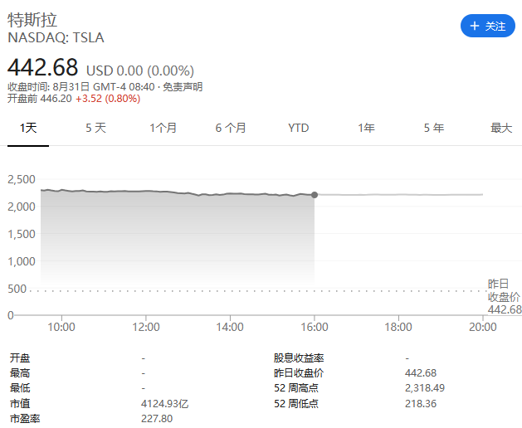The height and width of the screenshot is (428, 522).
Task: Select the 最大 range tab
Action: (x=501, y=128)
